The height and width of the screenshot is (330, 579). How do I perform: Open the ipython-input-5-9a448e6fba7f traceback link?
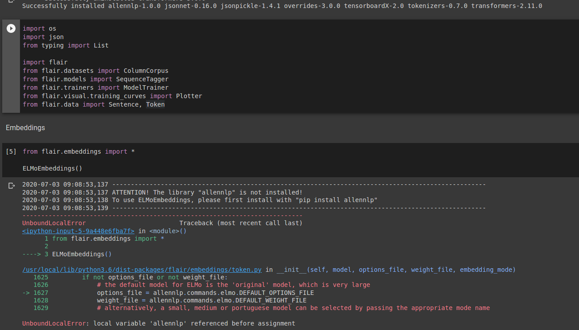[x=78, y=231]
